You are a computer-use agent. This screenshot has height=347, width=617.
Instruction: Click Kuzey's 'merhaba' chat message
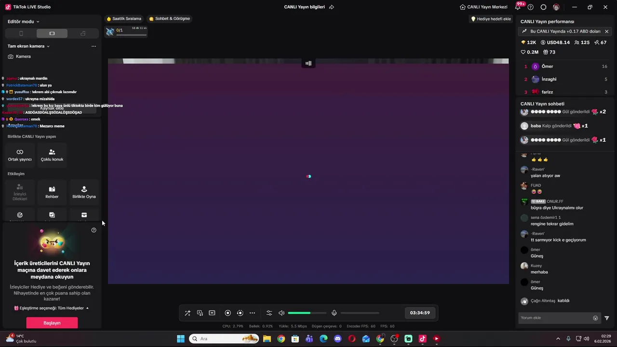(539, 272)
